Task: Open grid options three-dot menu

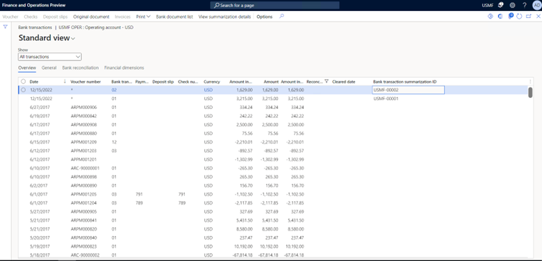Action: 531,81
